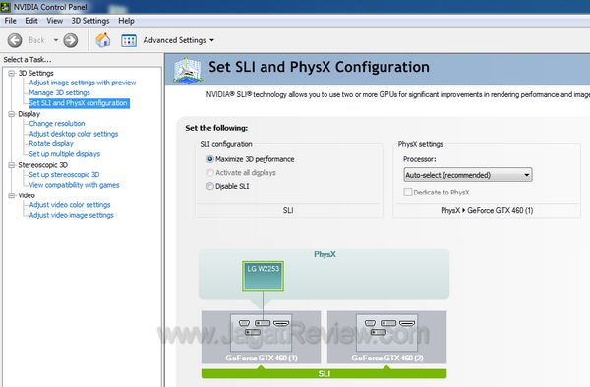Select Activate all displays radio button
This screenshot has height=387, width=590.
210,173
